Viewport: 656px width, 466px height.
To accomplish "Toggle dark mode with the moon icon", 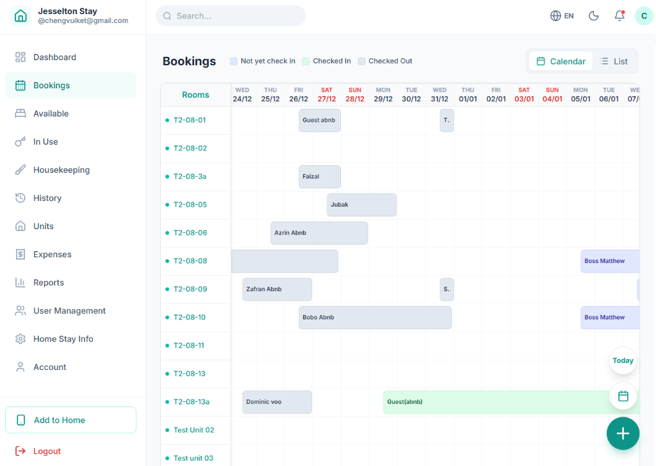I will (594, 15).
